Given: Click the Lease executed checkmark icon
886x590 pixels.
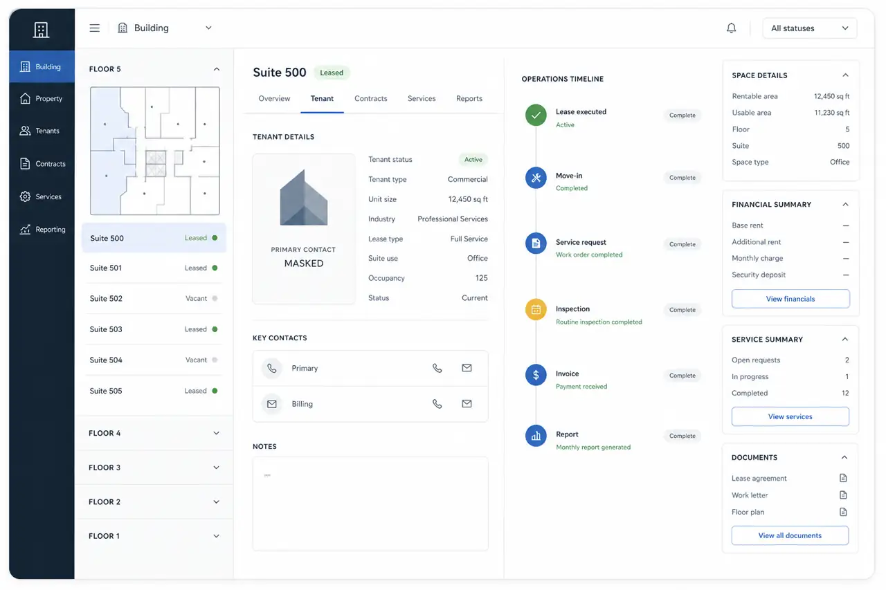Looking at the screenshot, I should (x=536, y=115).
